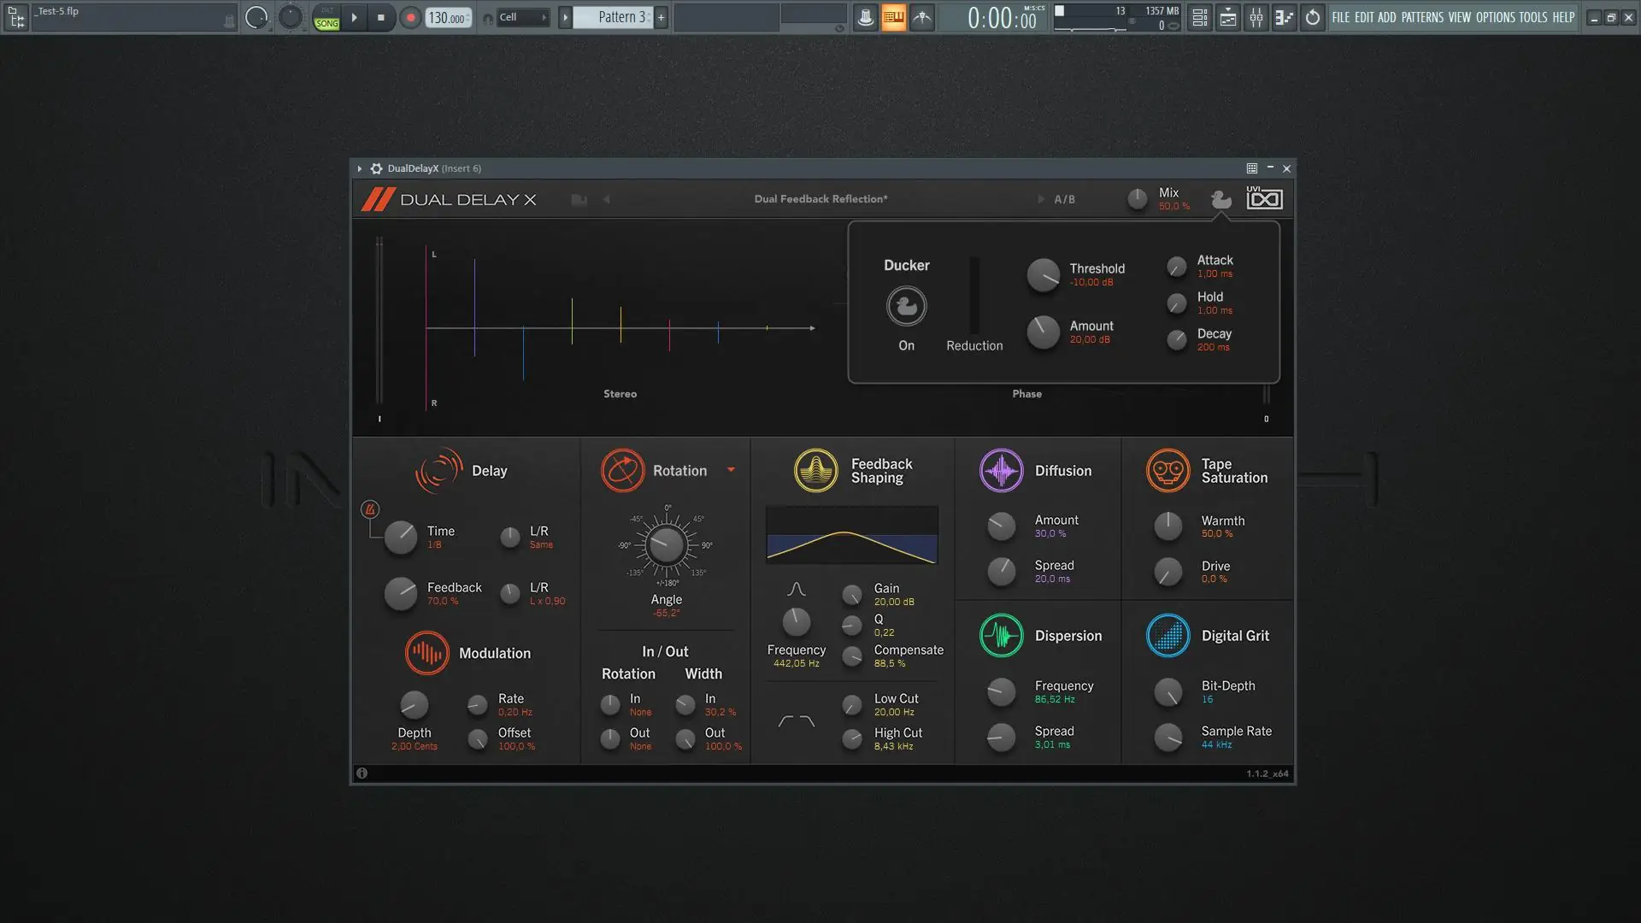Click the Rotation section icon
This screenshot has width=1641, height=923.
[622, 471]
